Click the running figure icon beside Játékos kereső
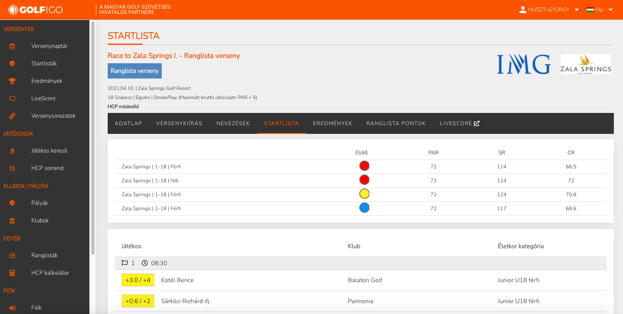The height and width of the screenshot is (314, 623). pyautogui.click(x=12, y=151)
